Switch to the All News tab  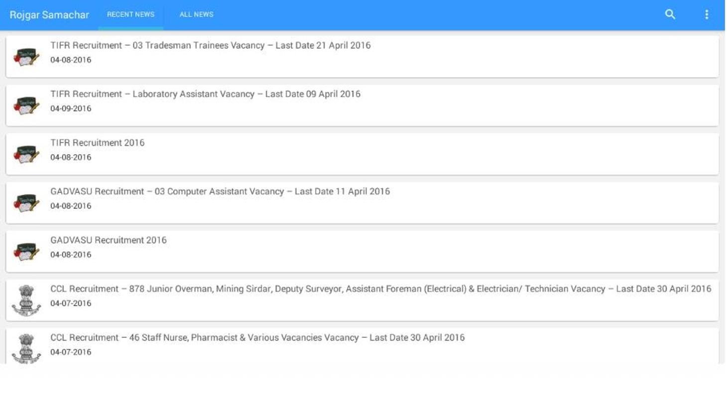click(x=196, y=14)
